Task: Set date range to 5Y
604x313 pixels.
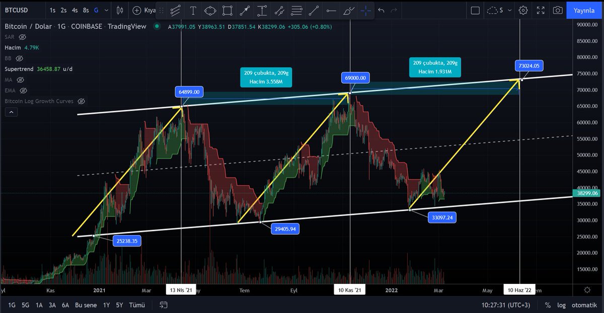Action: pos(119,305)
